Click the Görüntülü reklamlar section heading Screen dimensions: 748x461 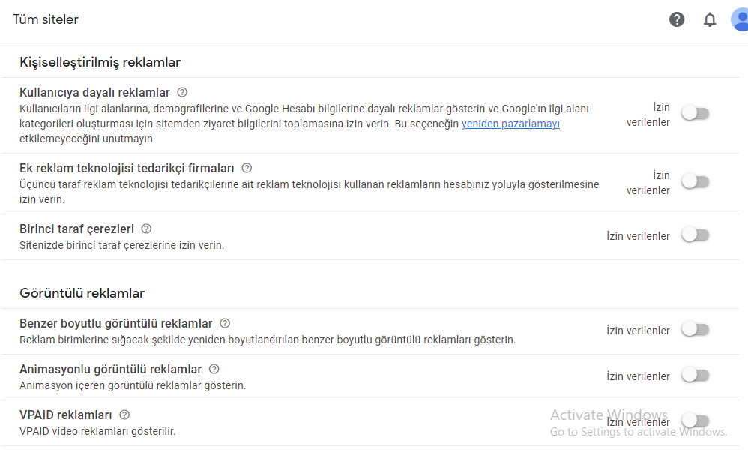[82, 293]
